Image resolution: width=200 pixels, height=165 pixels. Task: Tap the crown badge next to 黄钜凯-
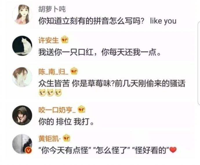[66, 138]
